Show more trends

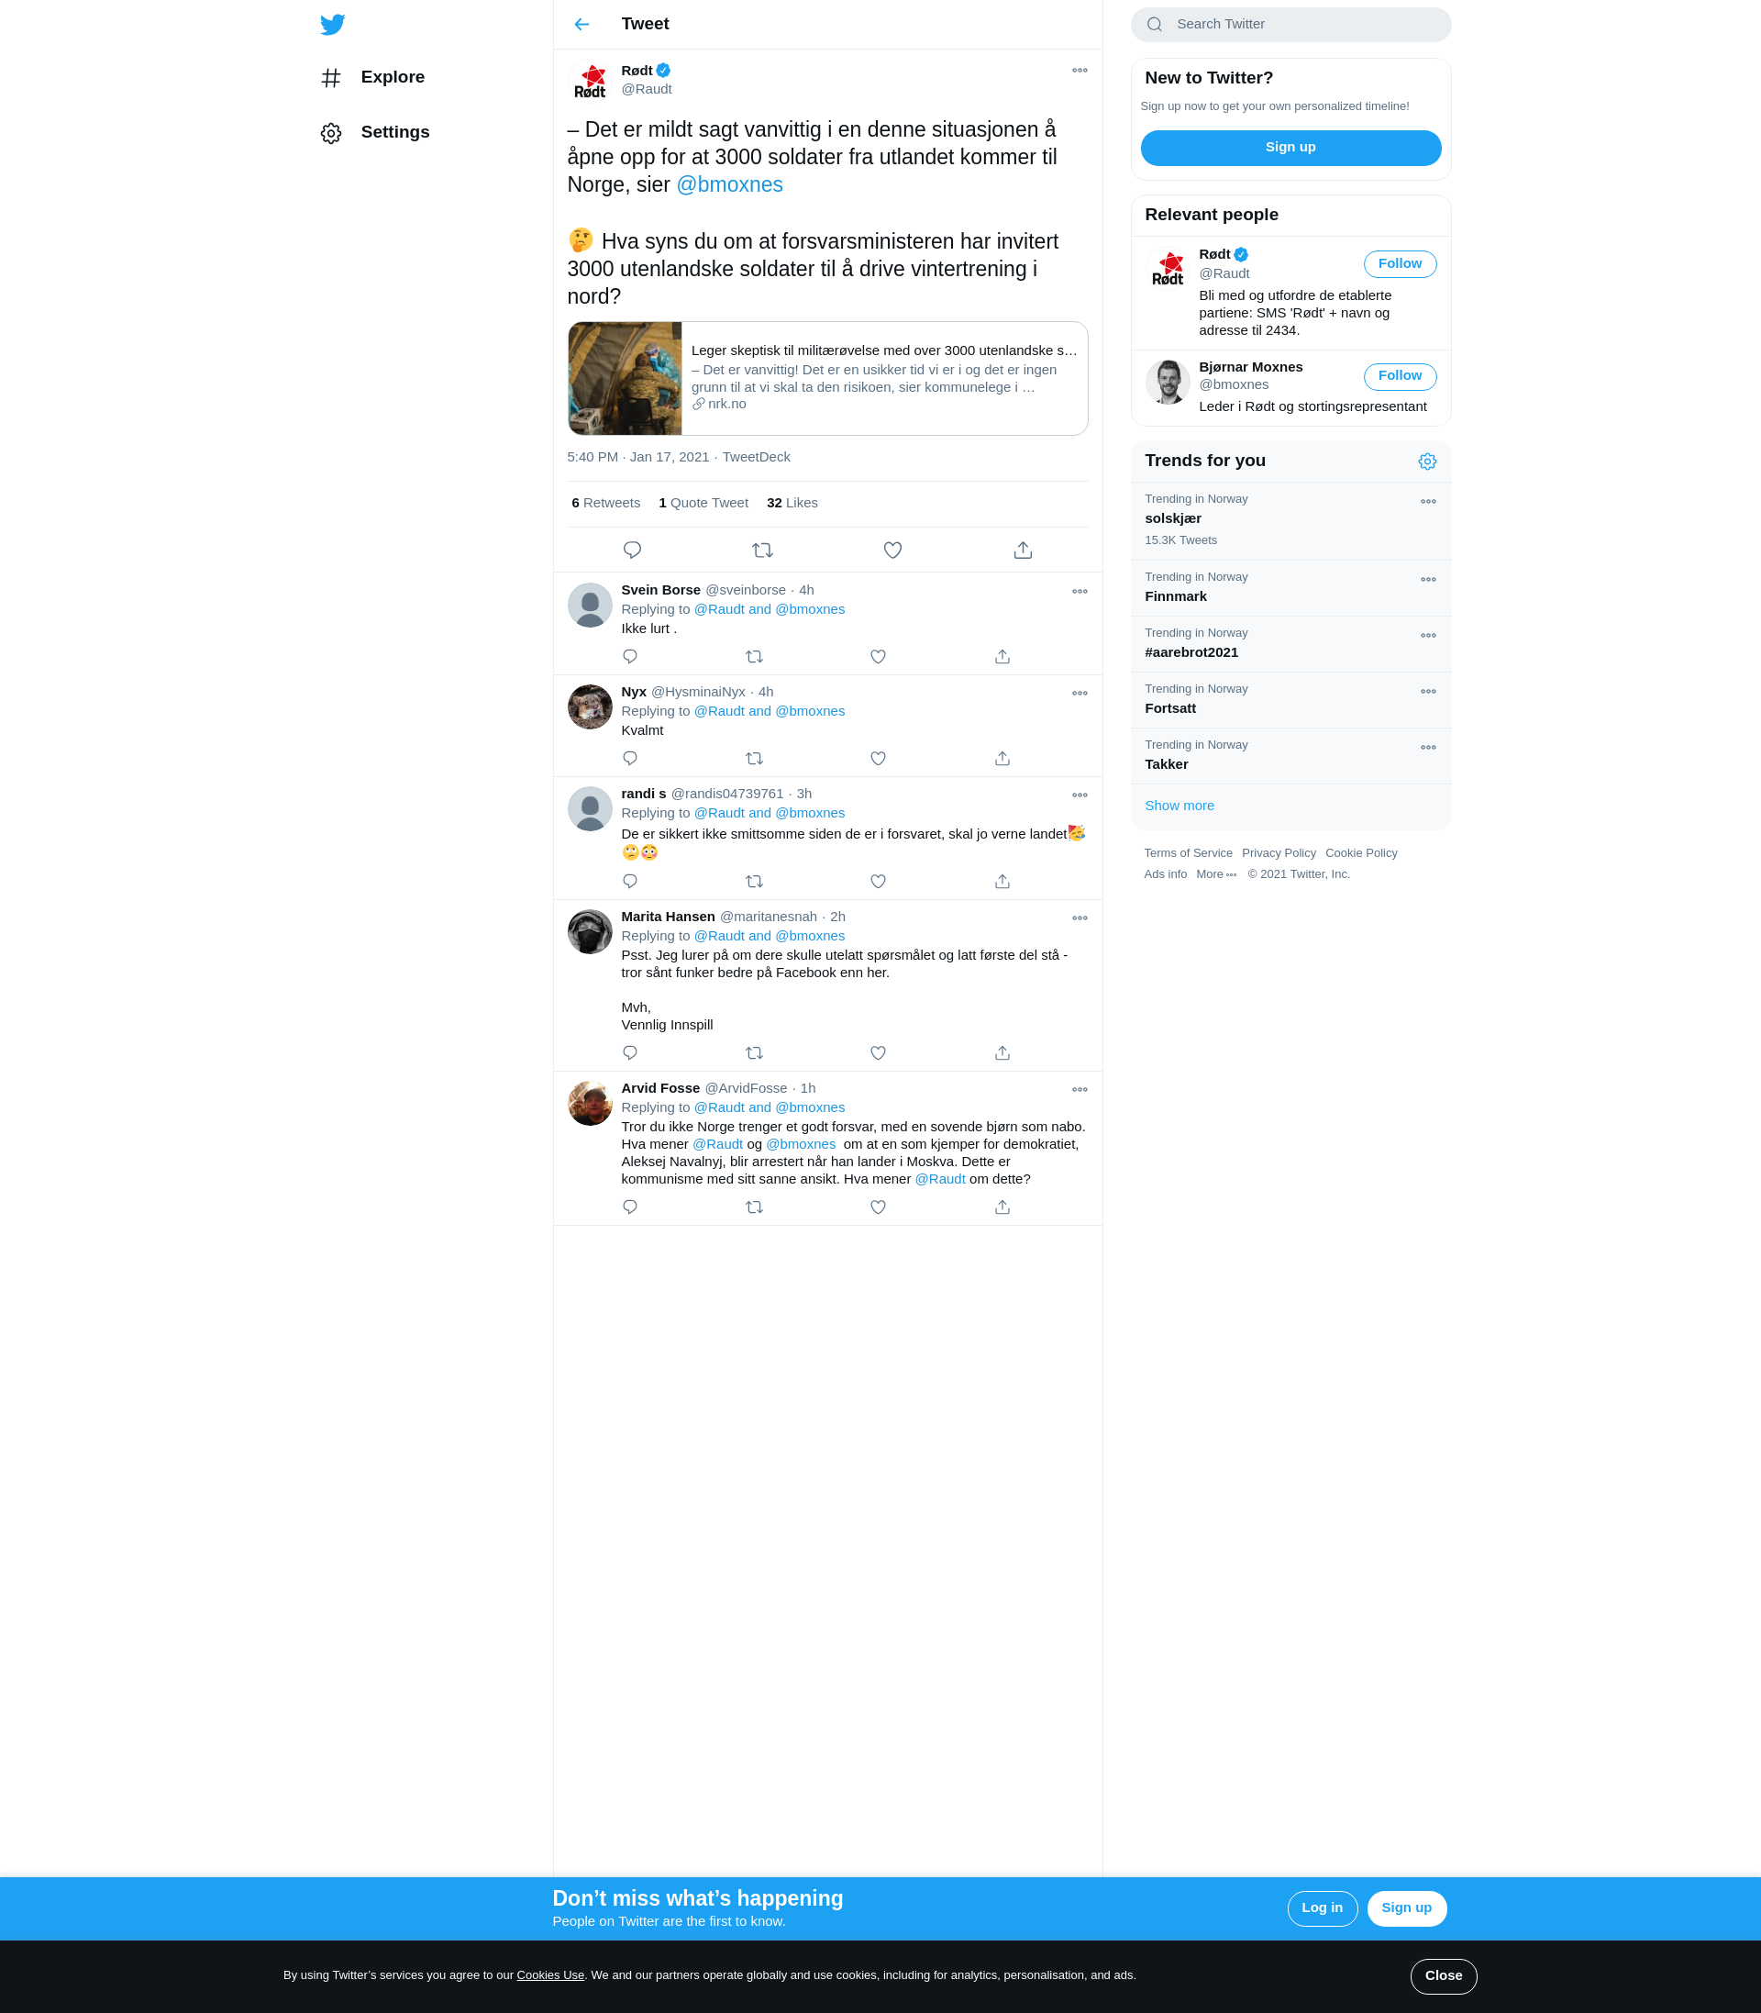1179,806
